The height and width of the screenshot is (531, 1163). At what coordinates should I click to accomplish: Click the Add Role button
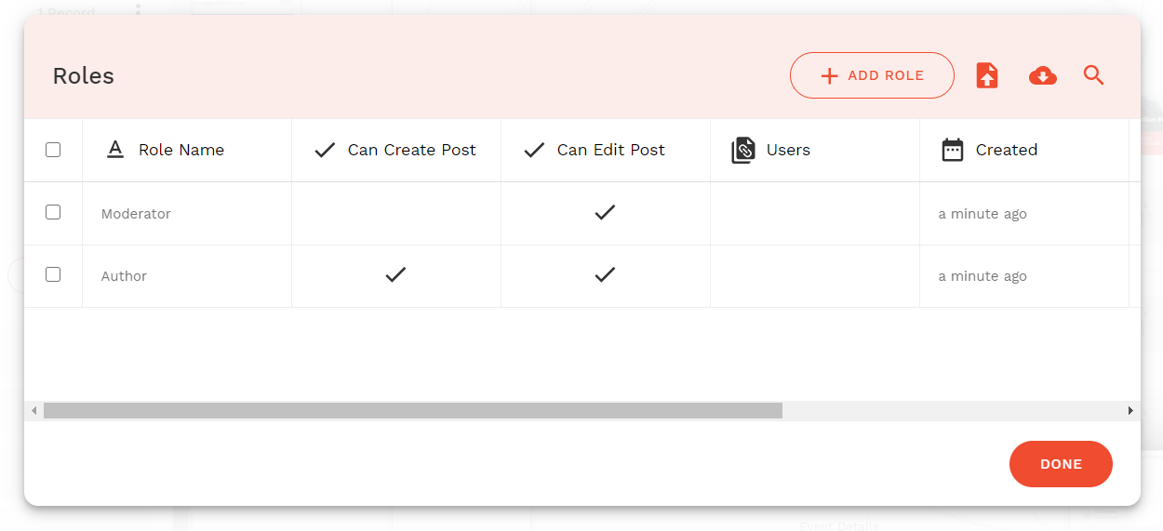click(x=872, y=75)
